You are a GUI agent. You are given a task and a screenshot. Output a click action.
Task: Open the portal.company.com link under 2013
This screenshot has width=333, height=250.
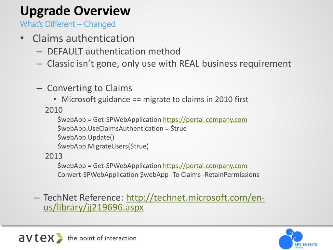(x=205, y=166)
